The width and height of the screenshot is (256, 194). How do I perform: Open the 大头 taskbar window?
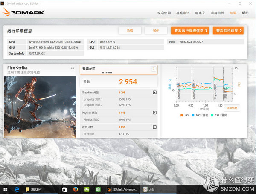click(x=158, y=189)
